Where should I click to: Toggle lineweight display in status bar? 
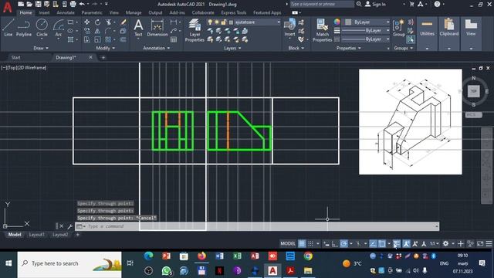pyautogui.click(x=397, y=244)
